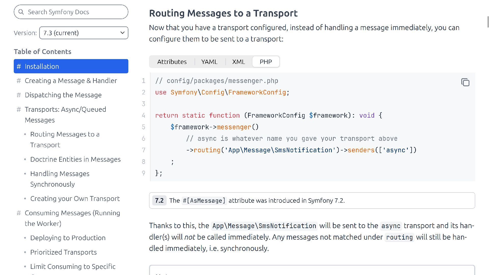
Task: Open the Version dropdown selector
Action: pyautogui.click(x=84, y=33)
